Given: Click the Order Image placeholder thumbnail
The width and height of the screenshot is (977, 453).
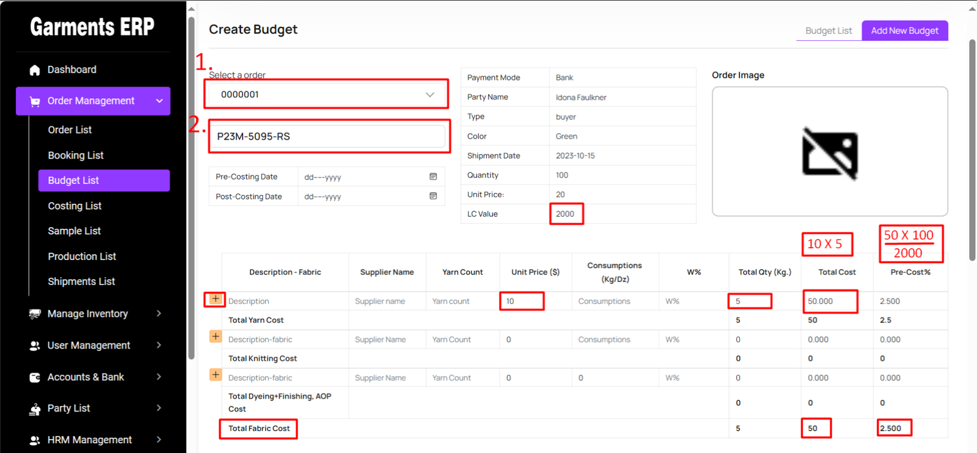Looking at the screenshot, I should [829, 153].
